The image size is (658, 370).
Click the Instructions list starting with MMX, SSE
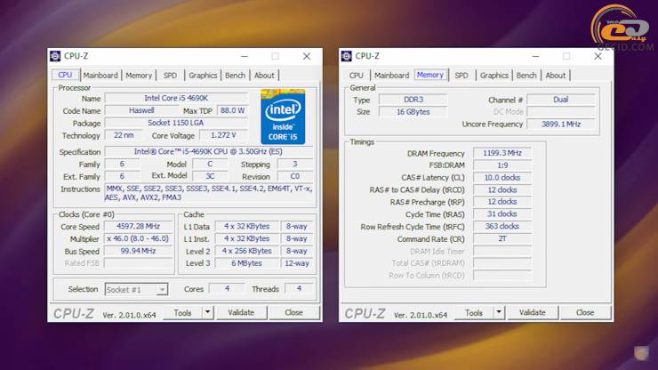209,193
